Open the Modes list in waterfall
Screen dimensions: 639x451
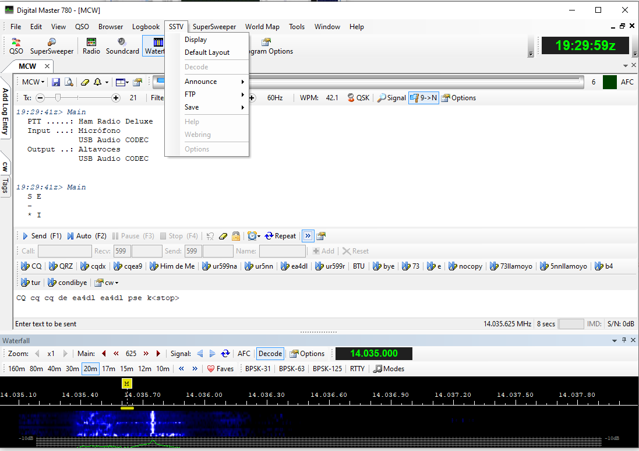(389, 369)
